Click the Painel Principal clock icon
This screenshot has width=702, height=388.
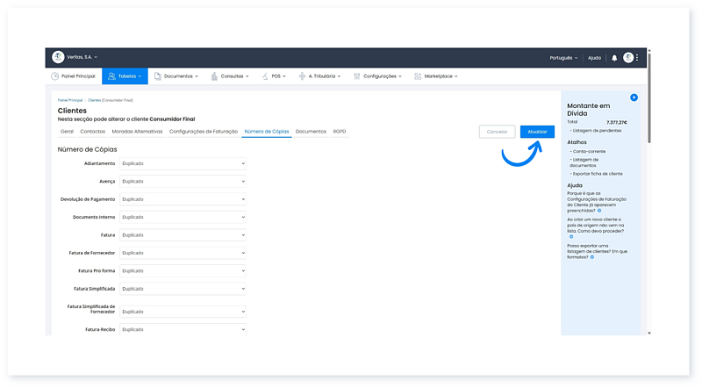(x=54, y=76)
